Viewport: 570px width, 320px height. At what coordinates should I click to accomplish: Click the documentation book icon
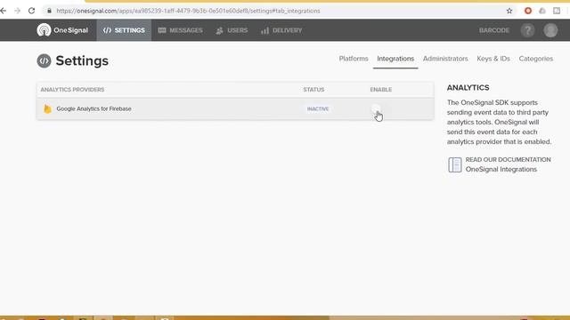(455, 164)
